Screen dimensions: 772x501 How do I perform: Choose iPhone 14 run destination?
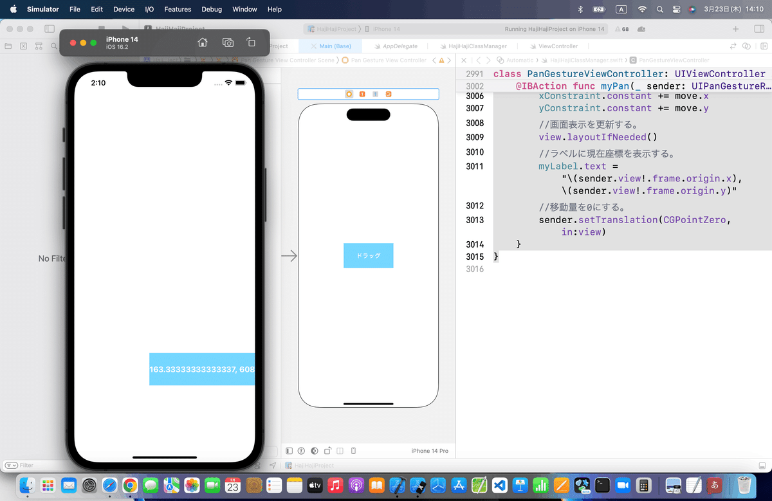point(383,29)
